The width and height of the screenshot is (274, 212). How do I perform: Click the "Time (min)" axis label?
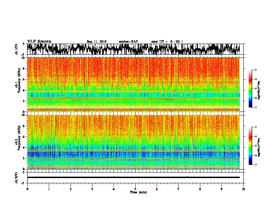click(x=138, y=192)
